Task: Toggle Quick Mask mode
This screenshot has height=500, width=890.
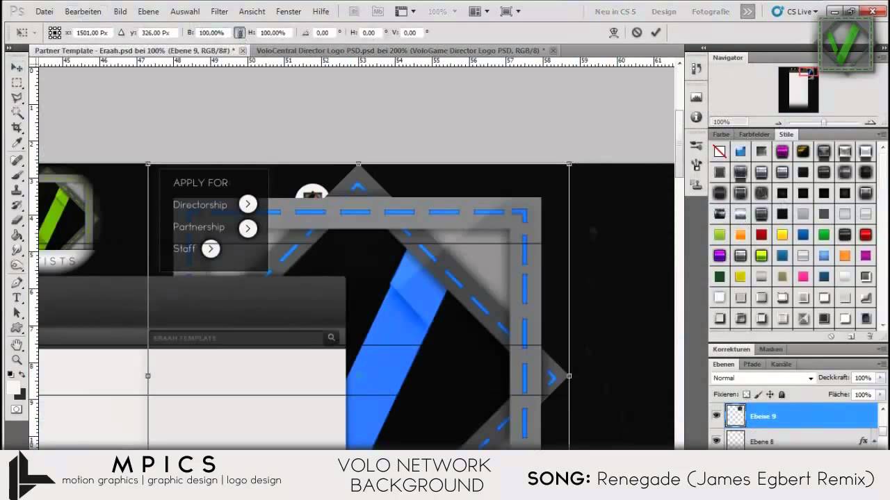Action: pos(17,410)
